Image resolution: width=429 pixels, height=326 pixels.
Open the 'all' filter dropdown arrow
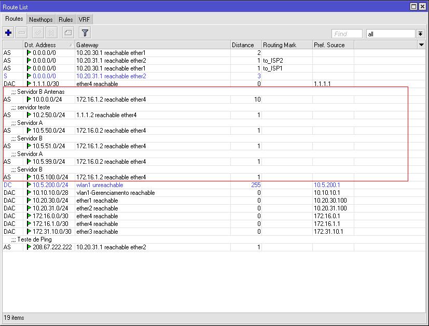(421, 34)
